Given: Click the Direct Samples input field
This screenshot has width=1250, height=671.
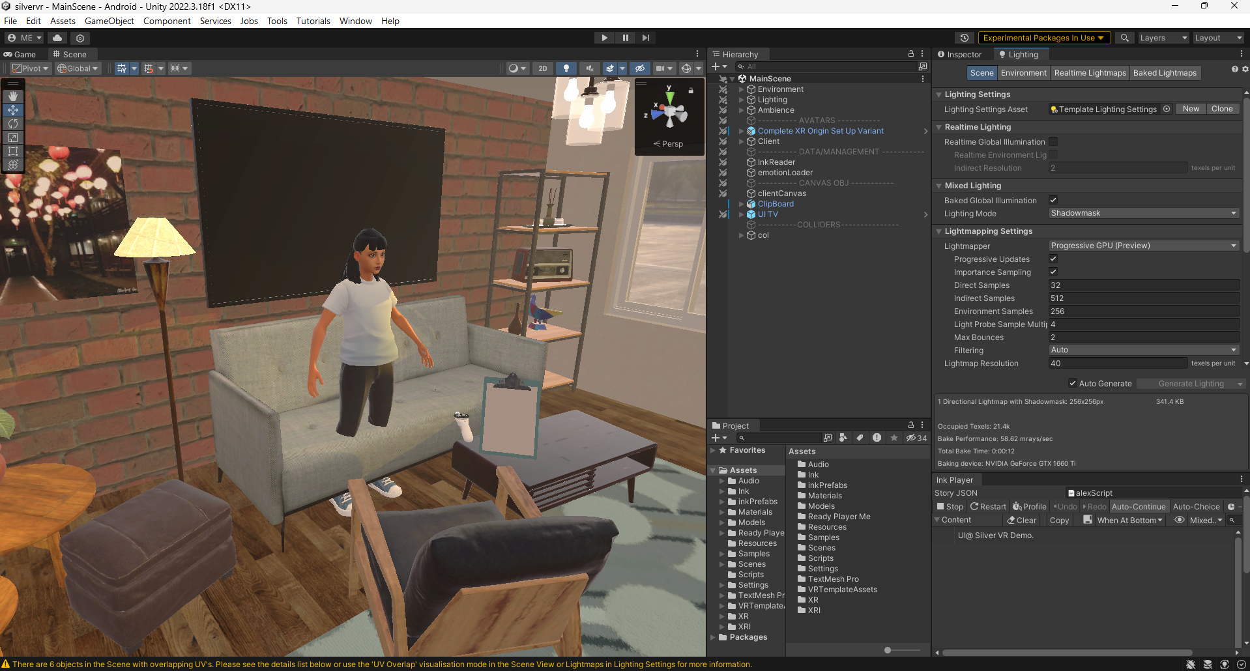Looking at the screenshot, I should [x=1143, y=285].
